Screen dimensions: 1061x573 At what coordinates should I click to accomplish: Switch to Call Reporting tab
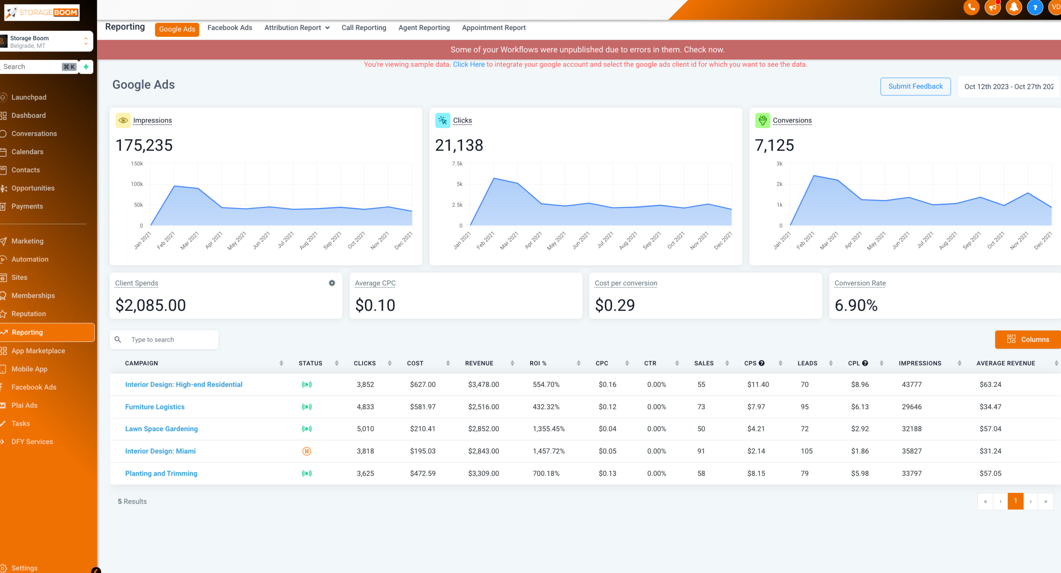[364, 28]
